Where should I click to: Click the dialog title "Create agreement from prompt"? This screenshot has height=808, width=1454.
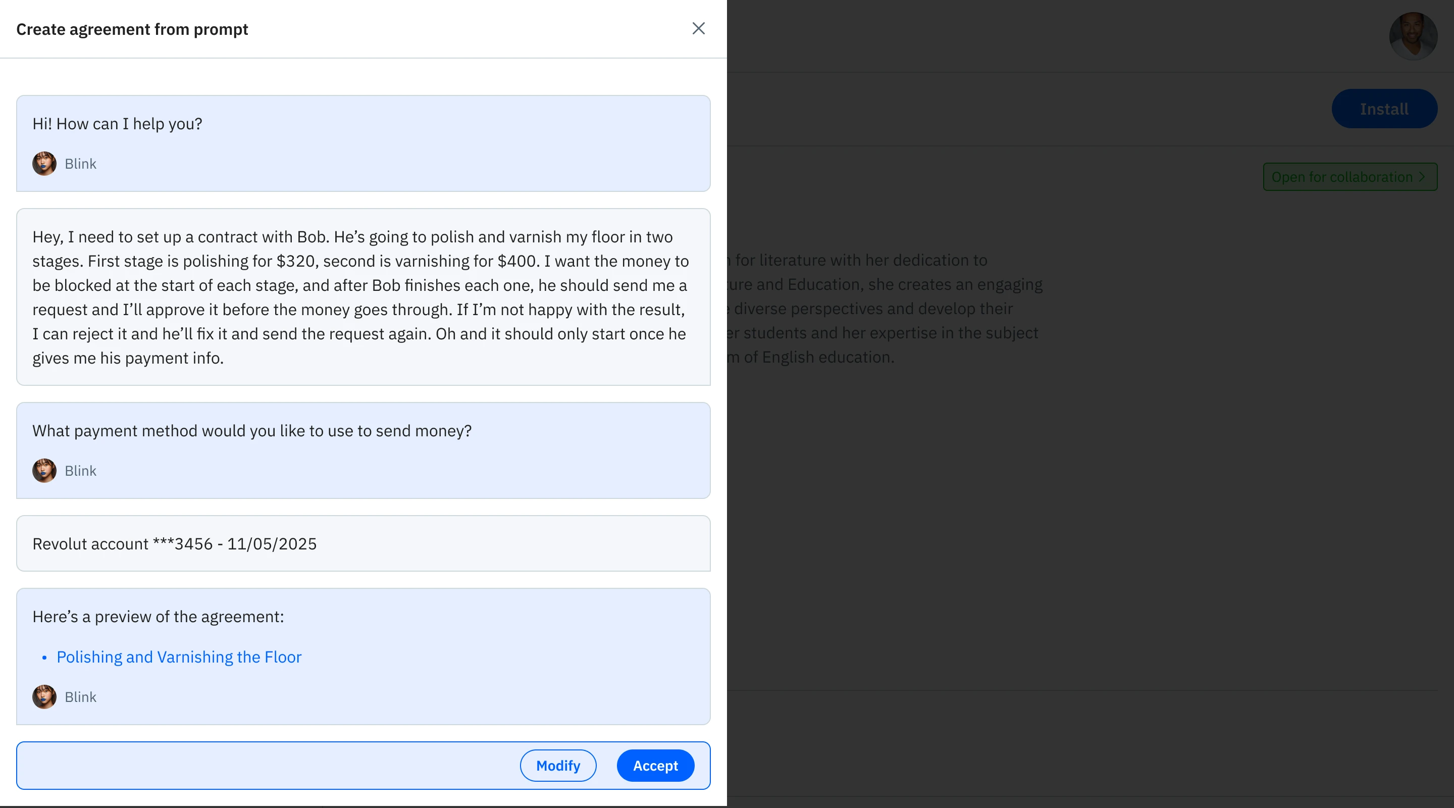click(x=132, y=29)
